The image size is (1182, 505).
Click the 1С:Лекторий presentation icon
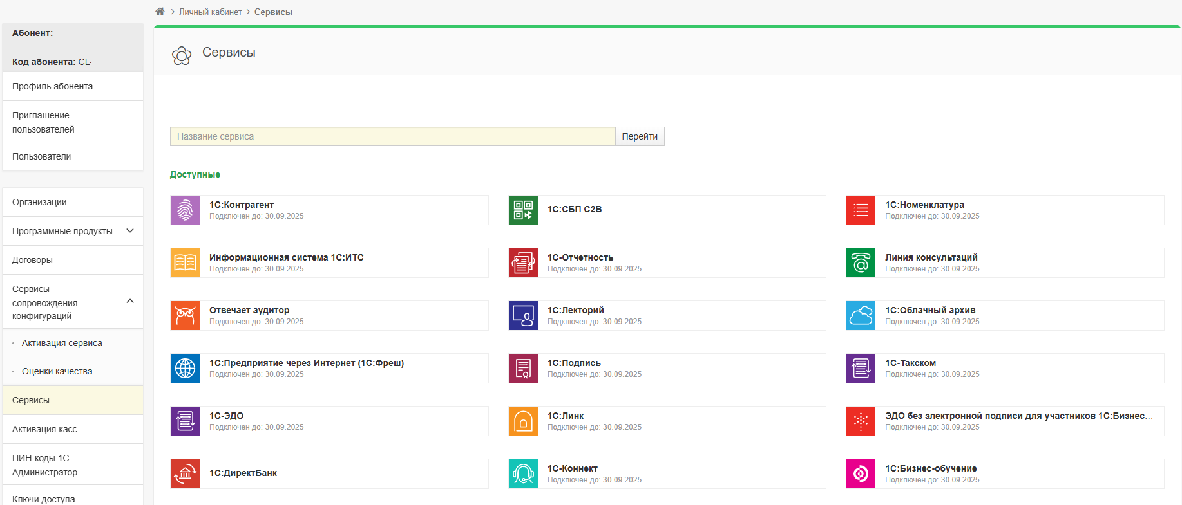(523, 315)
